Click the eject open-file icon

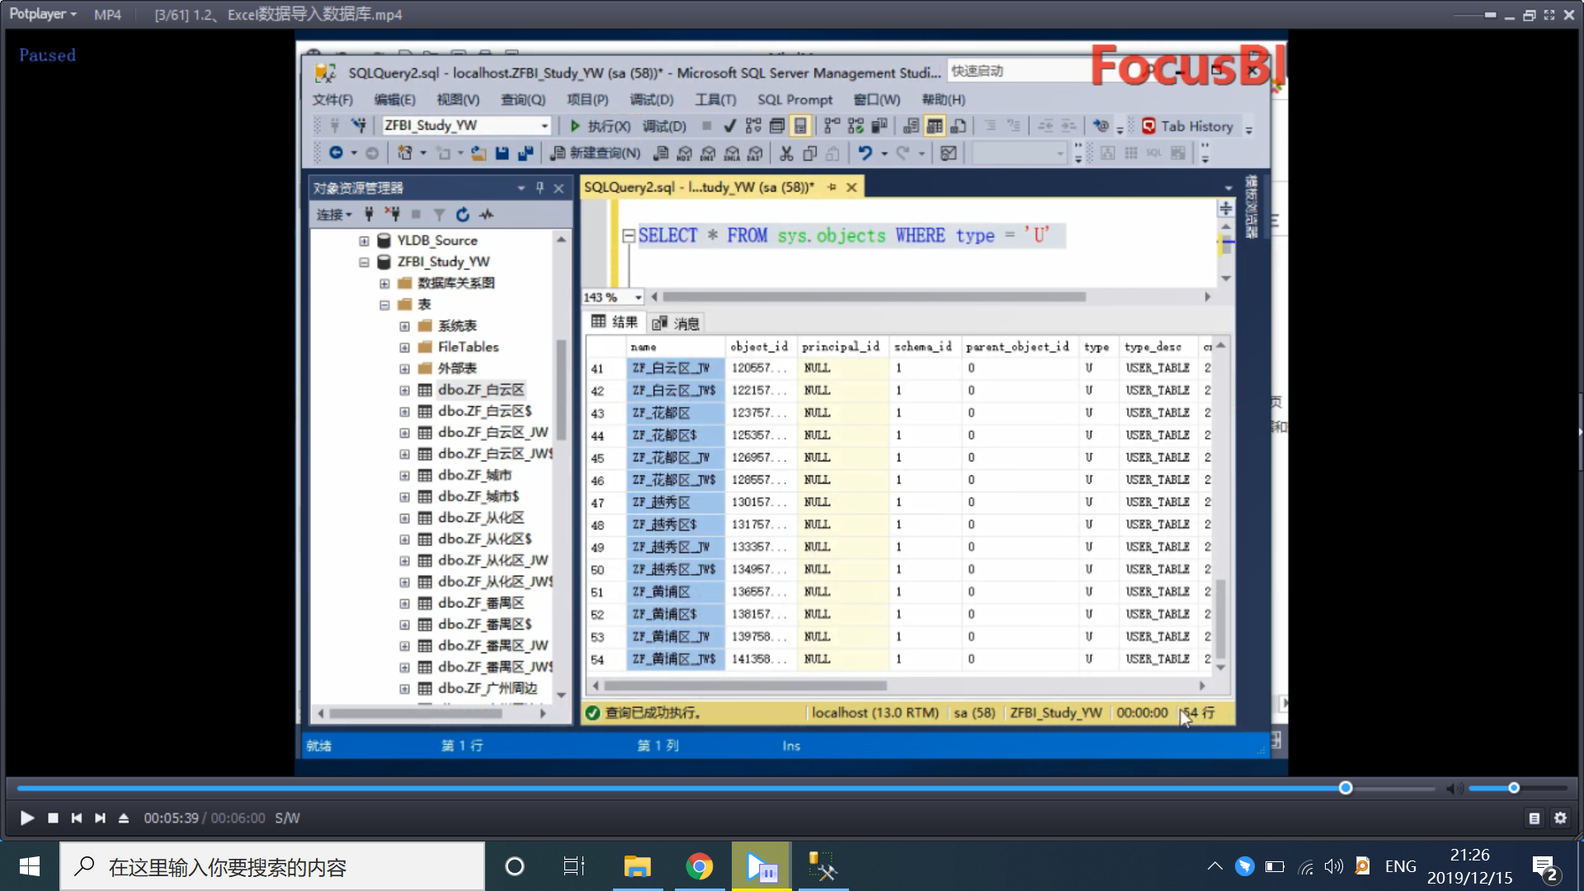[124, 818]
